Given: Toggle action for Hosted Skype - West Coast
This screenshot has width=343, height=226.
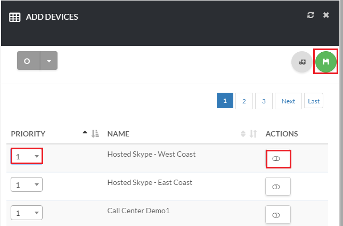Looking at the screenshot, I should point(277,159).
